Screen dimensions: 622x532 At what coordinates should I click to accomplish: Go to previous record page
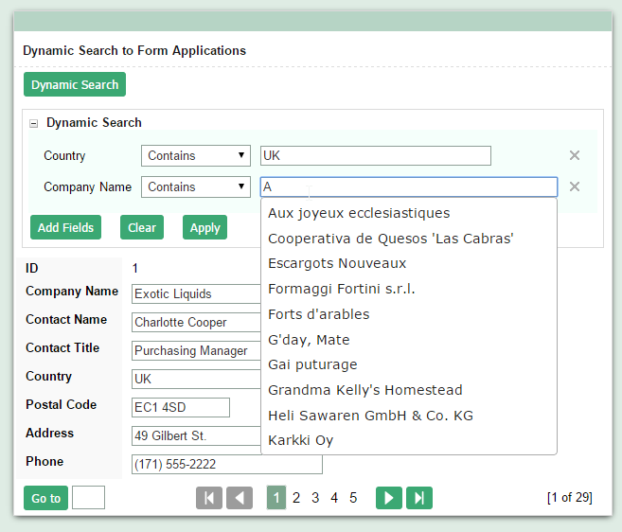(x=240, y=498)
